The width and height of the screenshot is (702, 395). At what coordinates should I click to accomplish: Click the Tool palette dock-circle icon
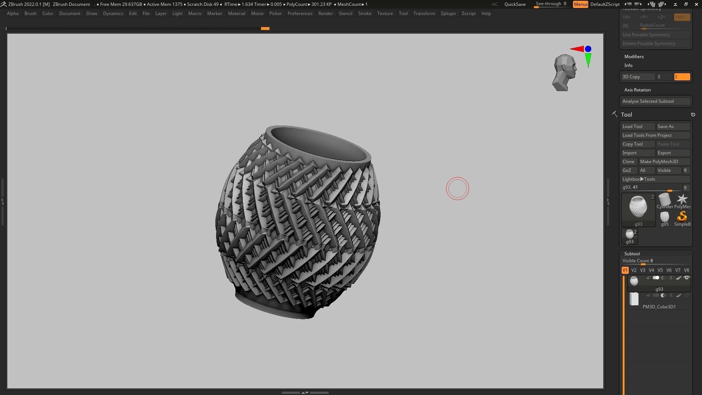(x=693, y=114)
